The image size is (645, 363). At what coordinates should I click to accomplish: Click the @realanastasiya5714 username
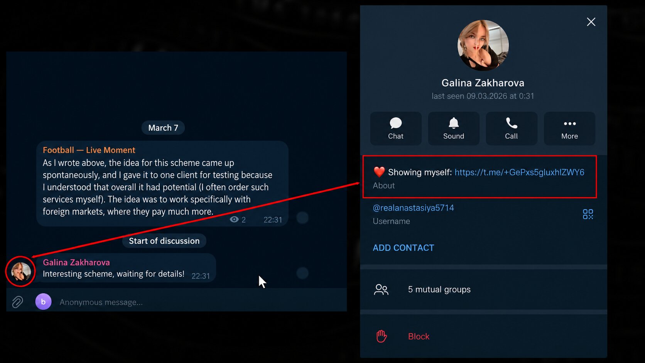(413, 208)
